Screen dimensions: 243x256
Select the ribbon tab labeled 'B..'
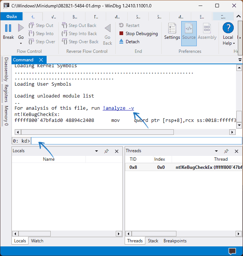[75, 17]
